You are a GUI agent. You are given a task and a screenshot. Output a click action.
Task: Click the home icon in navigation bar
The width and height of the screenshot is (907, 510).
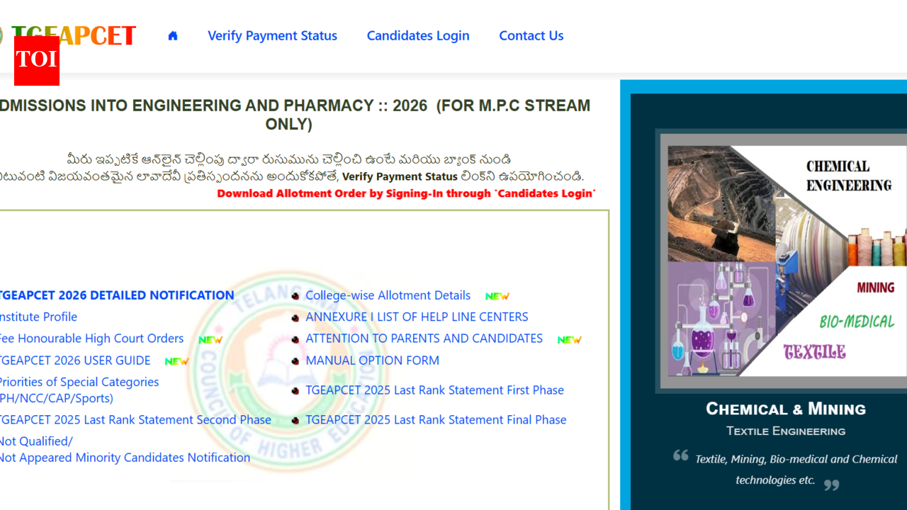(x=173, y=35)
